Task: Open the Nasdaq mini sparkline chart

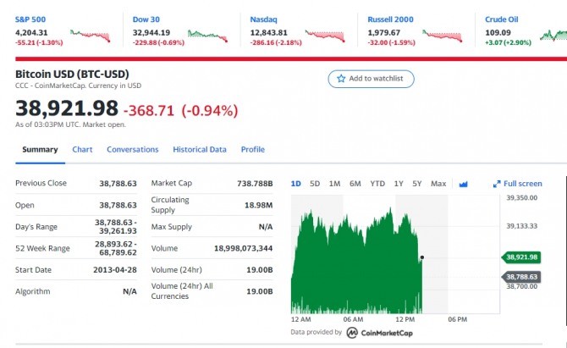Action: (325, 36)
